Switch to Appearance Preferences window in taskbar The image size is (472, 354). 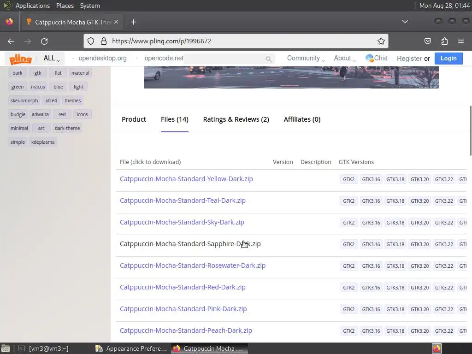click(x=131, y=348)
